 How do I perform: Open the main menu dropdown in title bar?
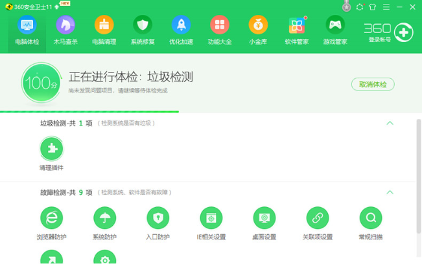click(386, 7)
